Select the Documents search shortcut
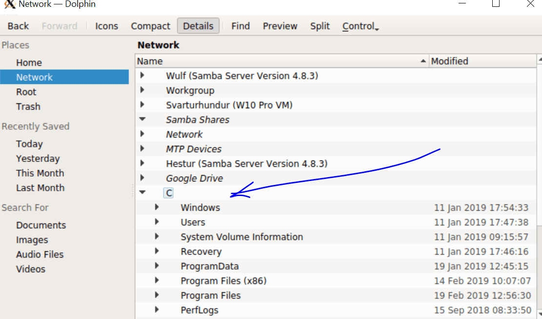 [x=41, y=225]
